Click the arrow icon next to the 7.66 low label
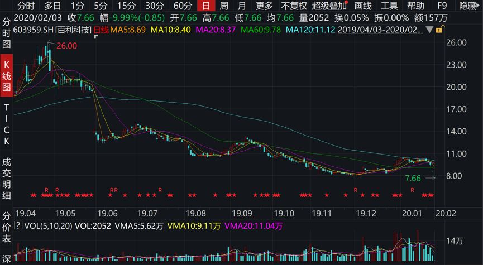 tap(429, 179)
